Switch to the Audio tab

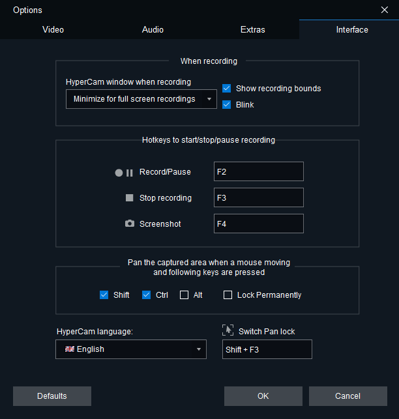[153, 29]
